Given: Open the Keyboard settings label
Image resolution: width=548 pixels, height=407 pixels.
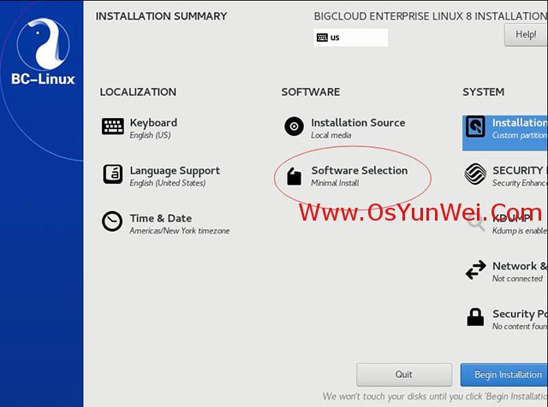Looking at the screenshot, I should [x=153, y=122].
